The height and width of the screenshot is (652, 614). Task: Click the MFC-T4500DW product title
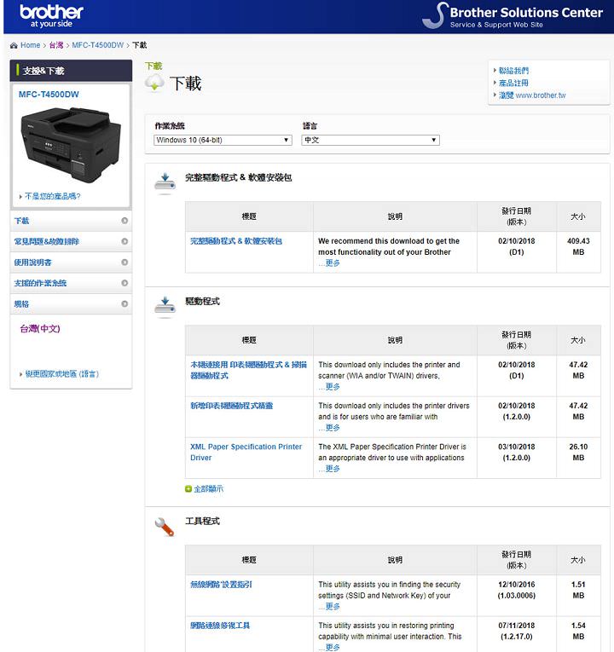point(49,95)
